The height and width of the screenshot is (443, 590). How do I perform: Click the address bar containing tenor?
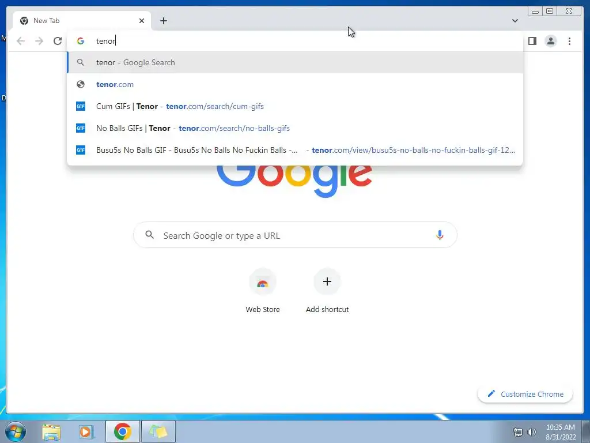(x=295, y=41)
